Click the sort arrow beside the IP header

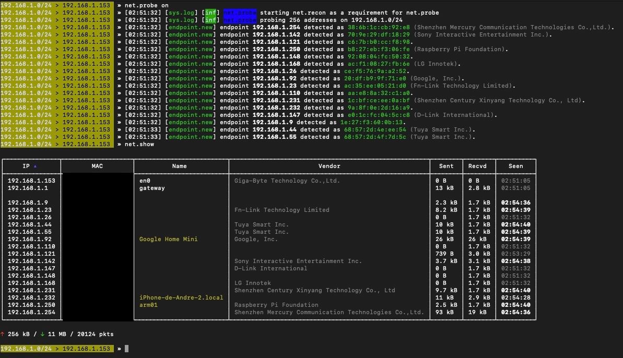[x=35, y=166]
